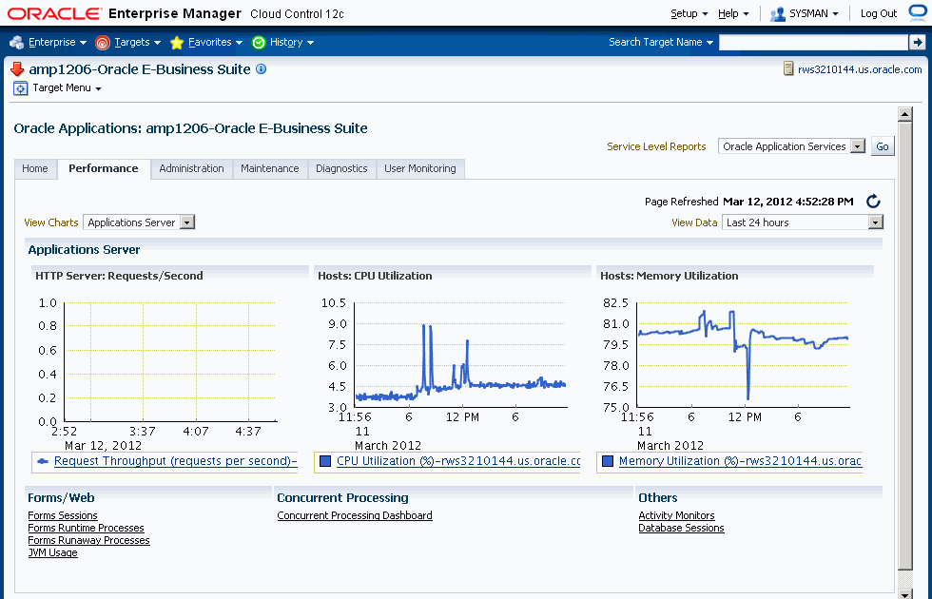Image resolution: width=932 pixels, height=599 pixels.
Task: Open the History menu
Action: tap(291, 42)
